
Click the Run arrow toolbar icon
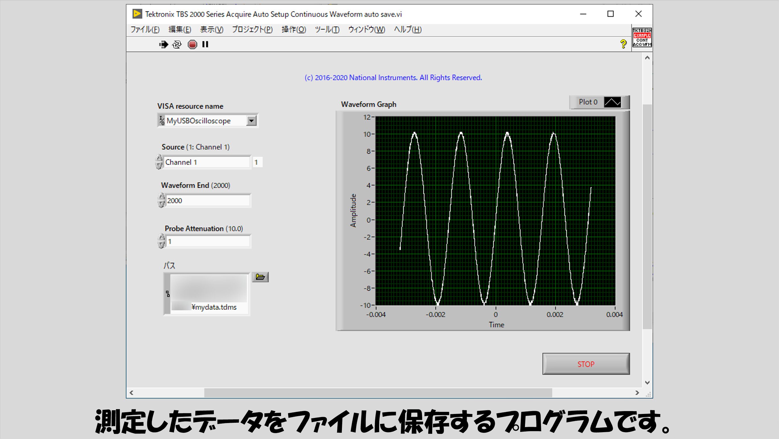164,44
